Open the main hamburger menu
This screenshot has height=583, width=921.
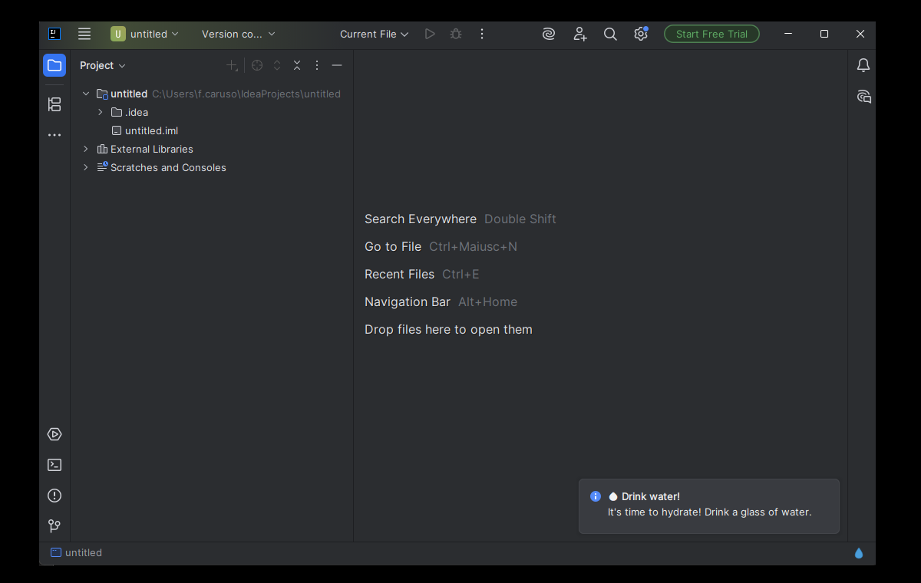click(x=84, y=34)
